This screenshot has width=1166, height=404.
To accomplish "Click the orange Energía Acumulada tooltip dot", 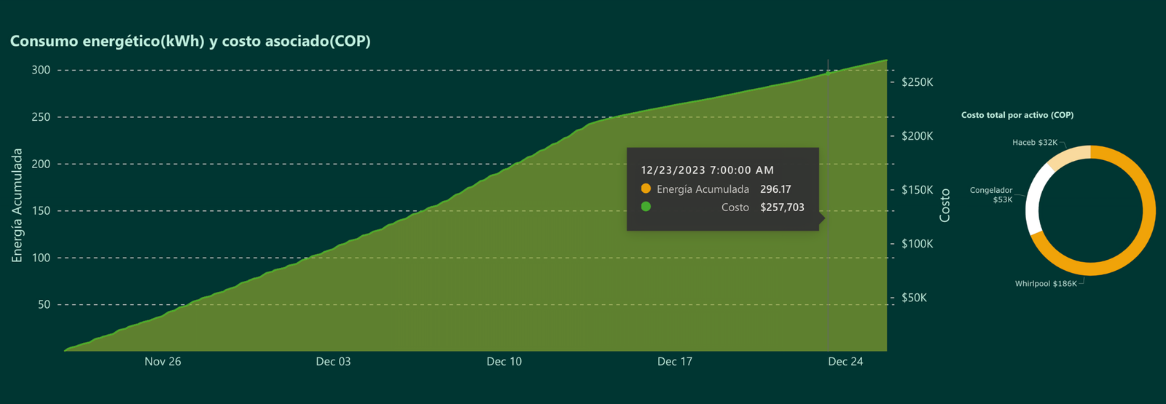I will click(646, 189).
